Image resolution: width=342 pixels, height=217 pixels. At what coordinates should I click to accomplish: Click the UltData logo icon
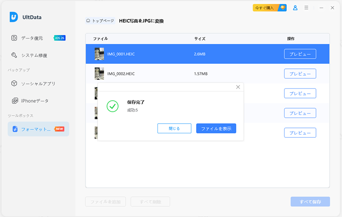coord(14,17)
